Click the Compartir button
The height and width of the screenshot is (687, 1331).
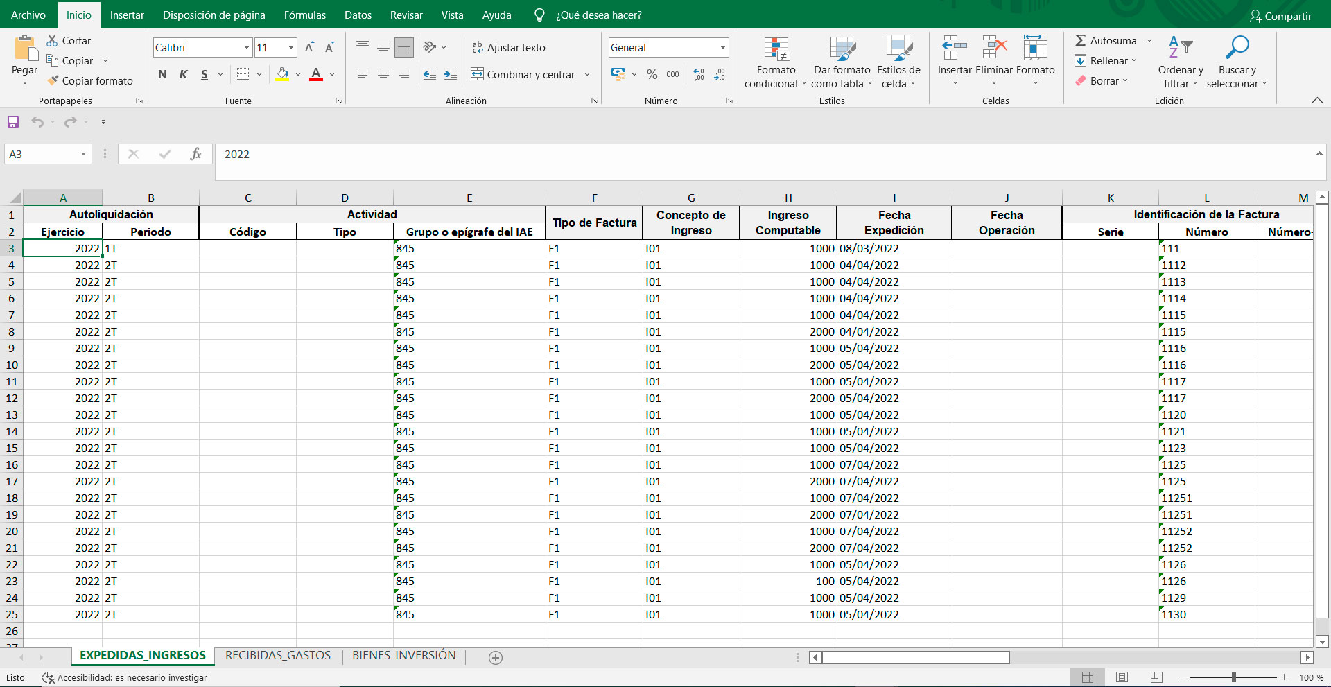click(1280, 16)
